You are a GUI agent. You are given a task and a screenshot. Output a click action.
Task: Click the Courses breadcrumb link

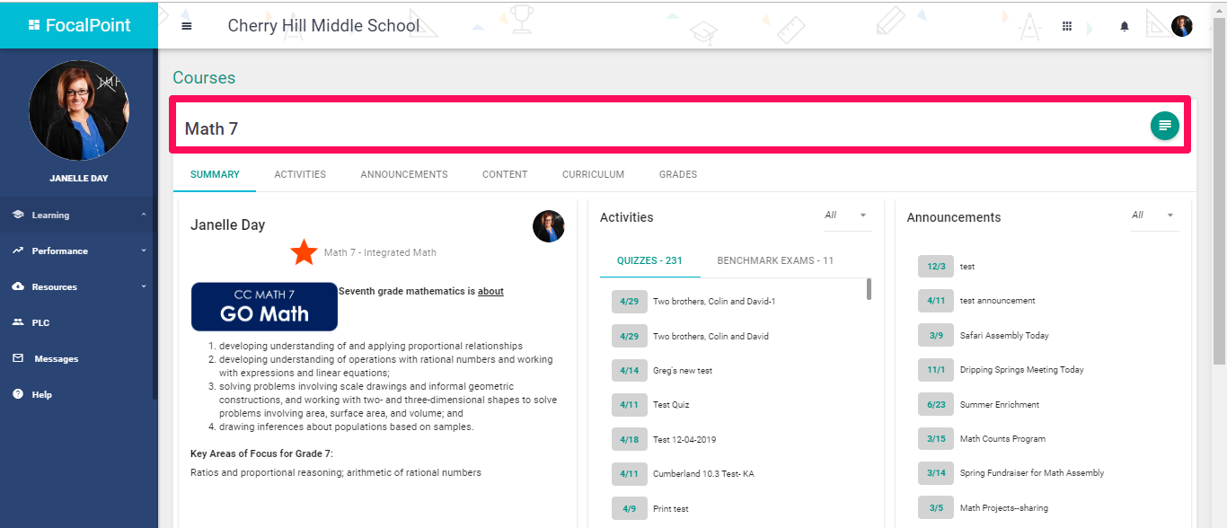pos(204,78)
